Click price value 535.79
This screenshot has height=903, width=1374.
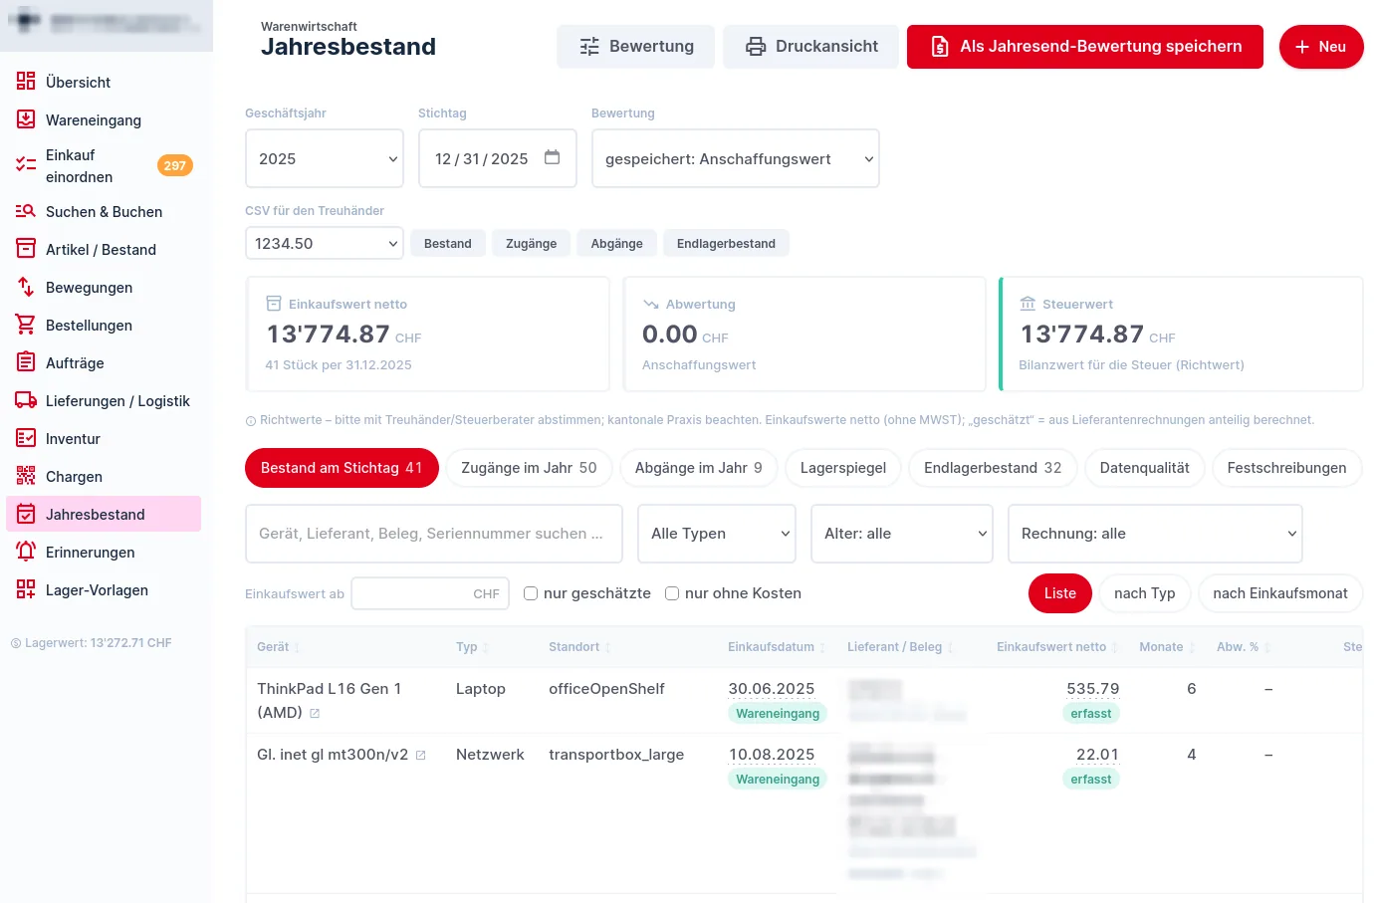click(1093, 689)
